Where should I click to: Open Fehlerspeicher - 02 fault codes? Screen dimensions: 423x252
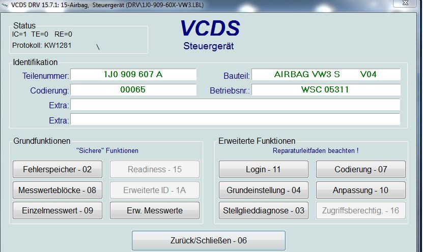pos(58,169)
